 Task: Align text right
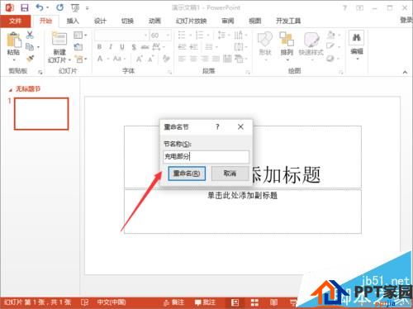coord(205,59)
